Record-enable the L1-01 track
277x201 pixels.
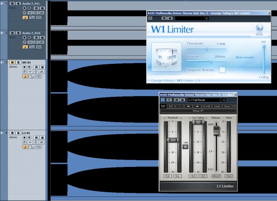(x=24, y=138)
